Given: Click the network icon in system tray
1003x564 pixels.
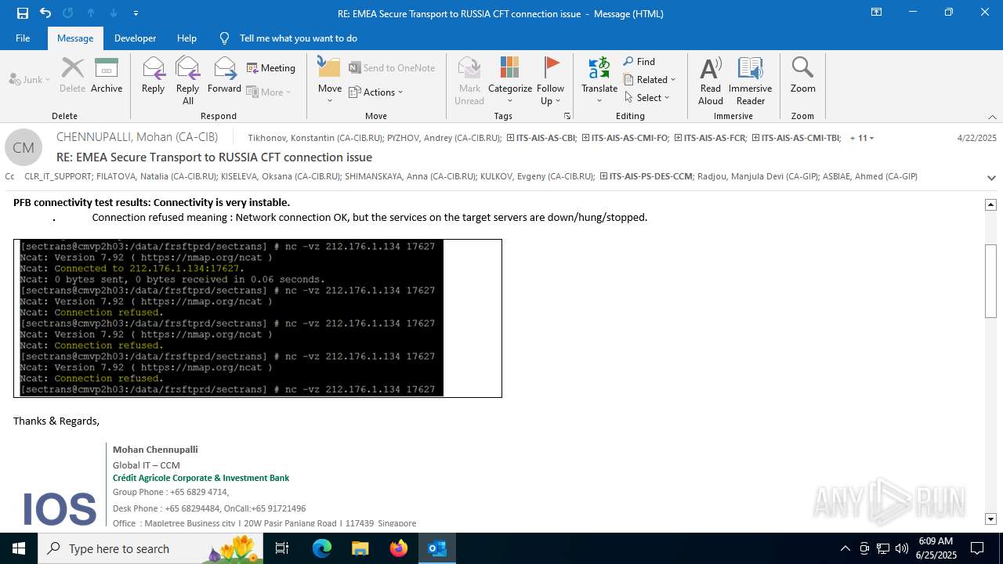Looking at the screenshot, I should point(882,548).
